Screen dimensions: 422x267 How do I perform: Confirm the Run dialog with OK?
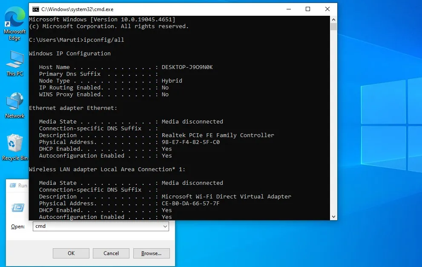click(x=71, y=253)
